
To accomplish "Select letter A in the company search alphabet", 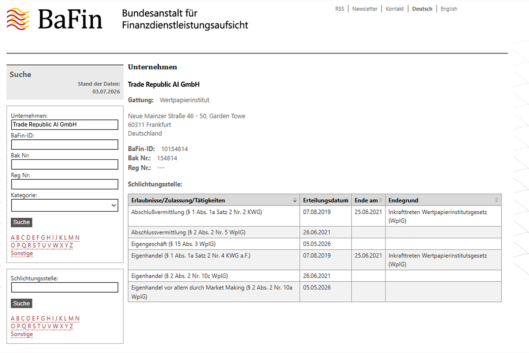I will tap(13, 238).
